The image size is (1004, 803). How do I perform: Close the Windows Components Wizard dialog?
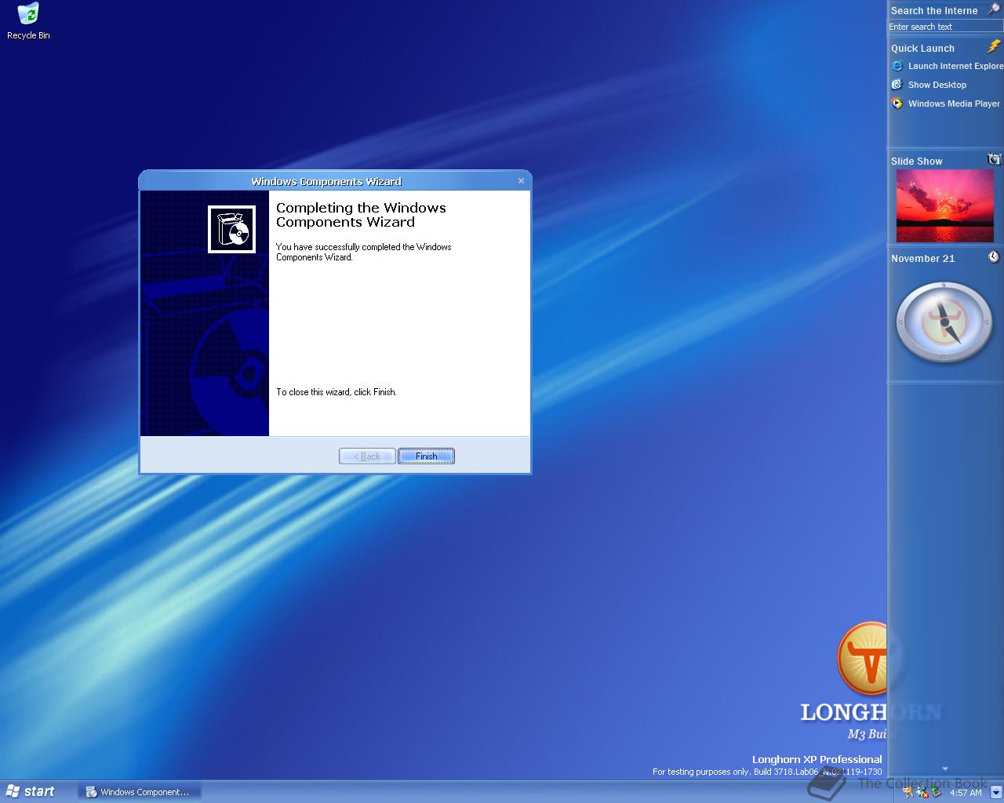(521, 181)
